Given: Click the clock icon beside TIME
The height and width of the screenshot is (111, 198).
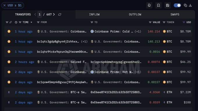Looking at the screenshot, I should pyautogui.click(x=16, y=22).
